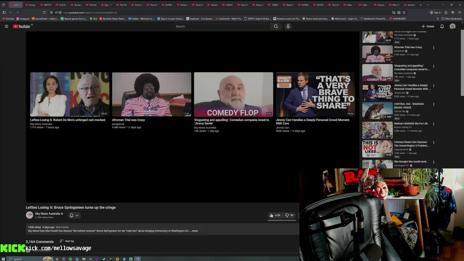Click the search magnifier button
Viewport: 464px width, 261px height.
point(276,26)
